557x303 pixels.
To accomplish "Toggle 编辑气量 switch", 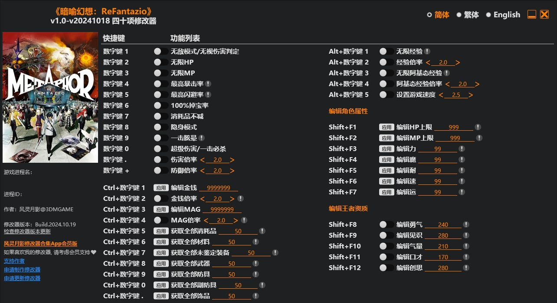I will 387,246.
